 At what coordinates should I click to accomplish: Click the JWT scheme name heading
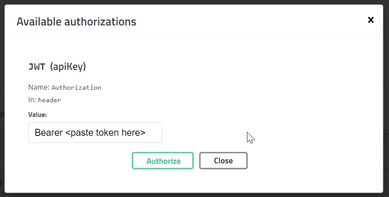(37, 67)
